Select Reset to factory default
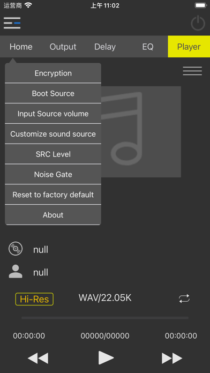This screenshot has width=210, height=373. click(x=53, y=195)
